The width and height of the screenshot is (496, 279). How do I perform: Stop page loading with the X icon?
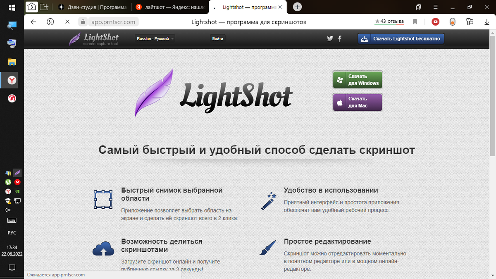point(67,22)
